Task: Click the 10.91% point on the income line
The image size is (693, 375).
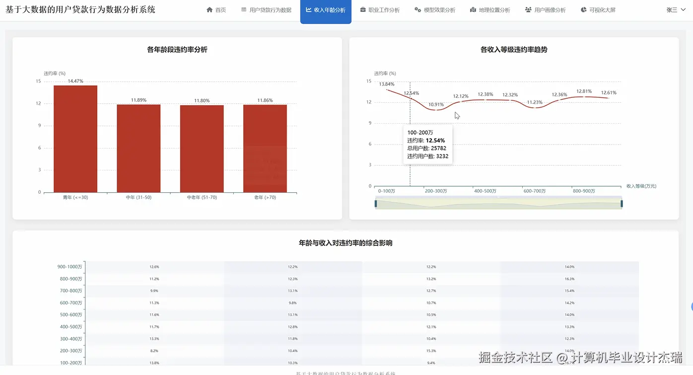Action: click(436, 110)
